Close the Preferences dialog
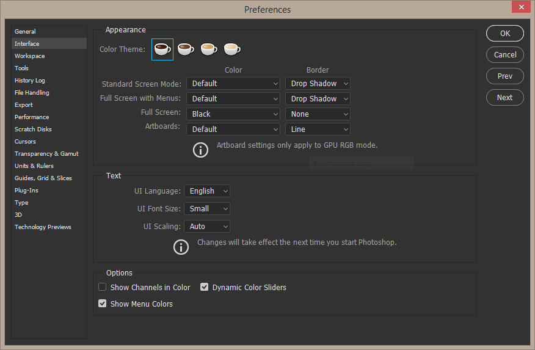The height and width of the screenshot is (350, 535). (x=522, y=7)
